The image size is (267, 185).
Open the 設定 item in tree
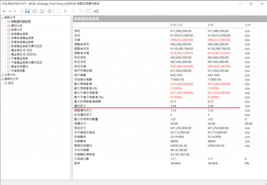click(11, 83)
